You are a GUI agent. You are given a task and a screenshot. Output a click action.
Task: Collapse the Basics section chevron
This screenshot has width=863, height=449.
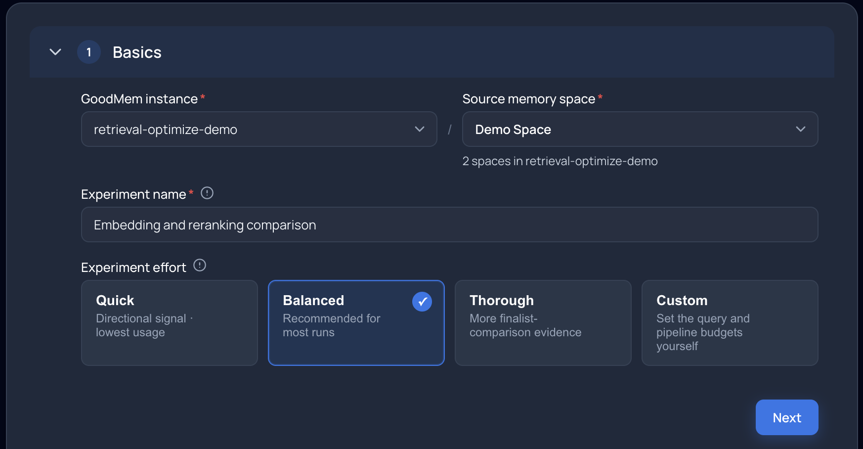(x=55, y=52)
